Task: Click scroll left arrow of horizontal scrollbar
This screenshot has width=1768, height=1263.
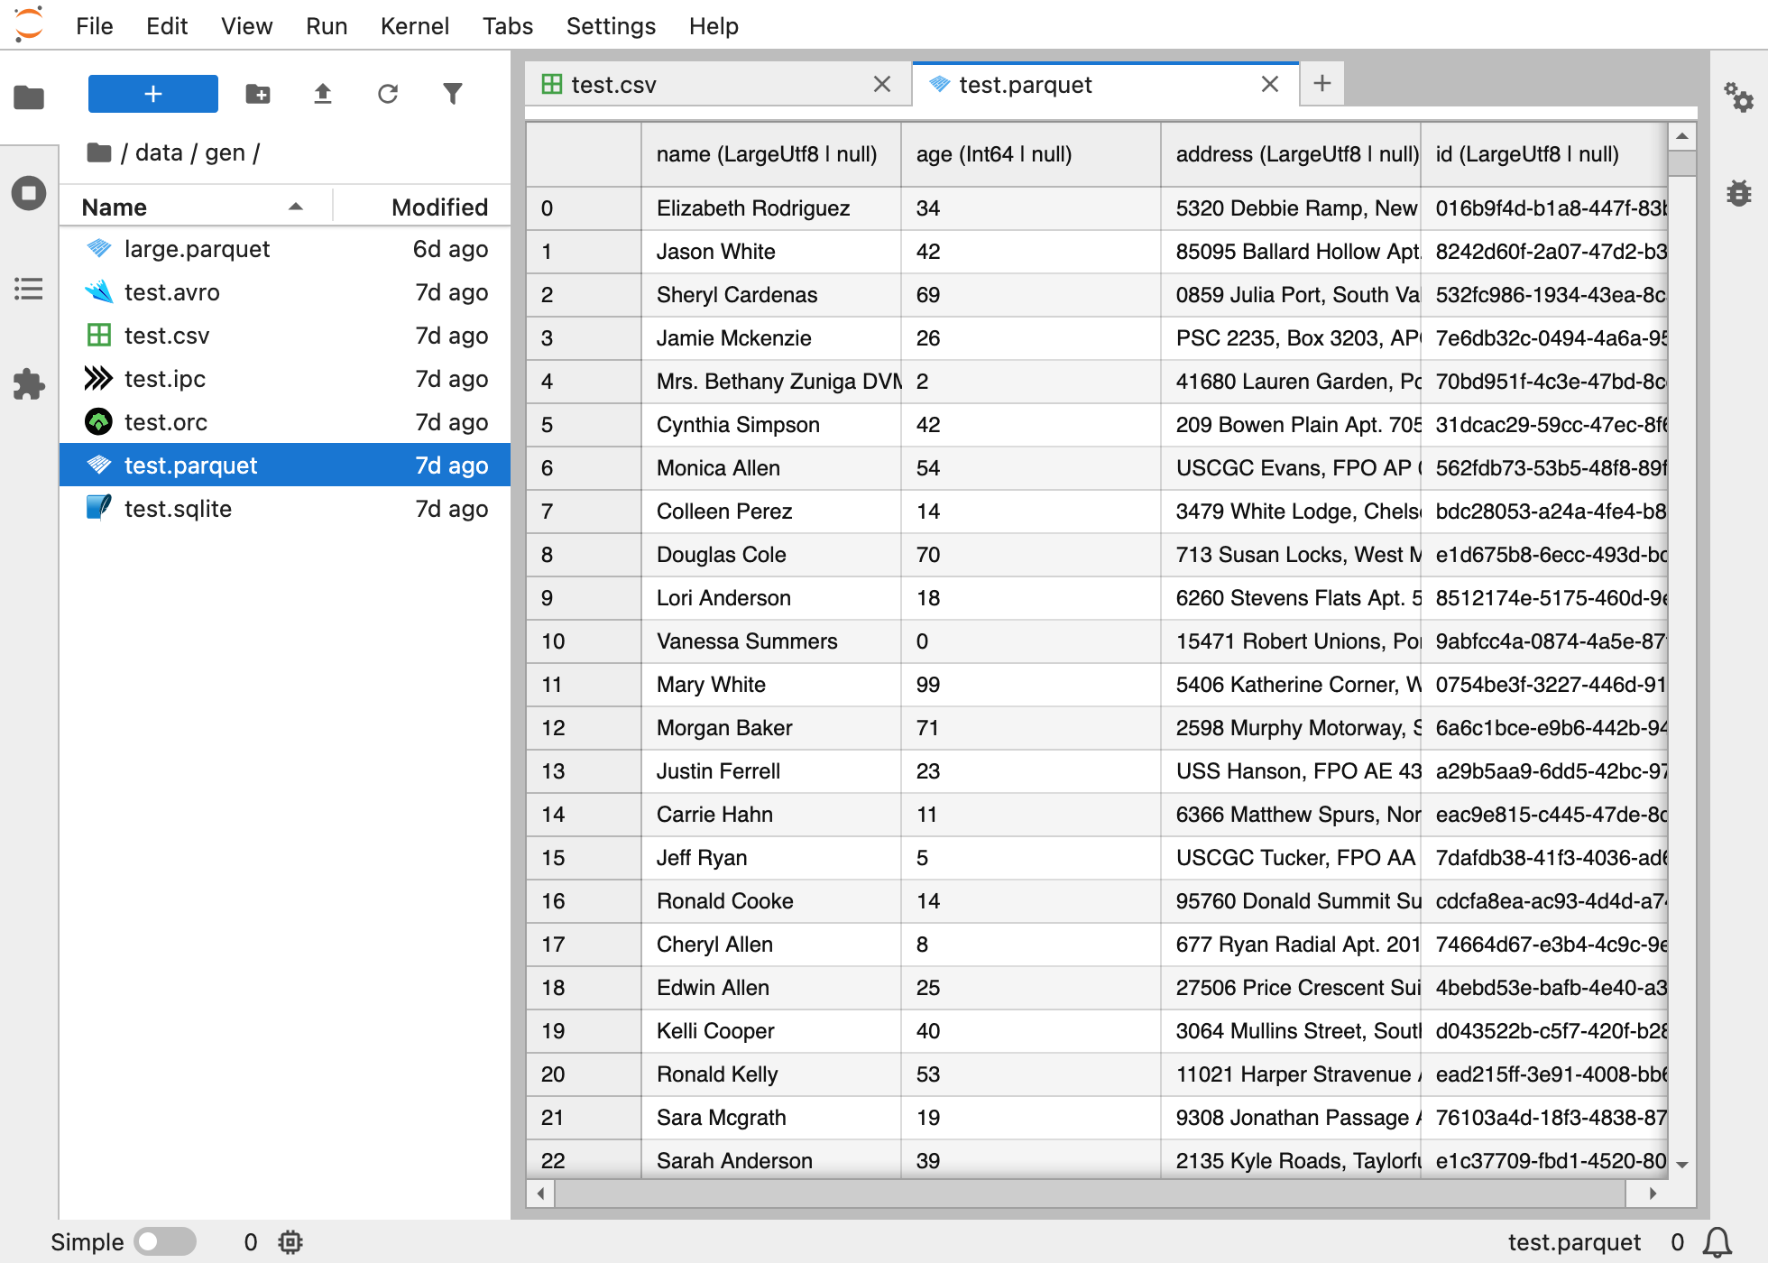Action: tap(540, 1194)
